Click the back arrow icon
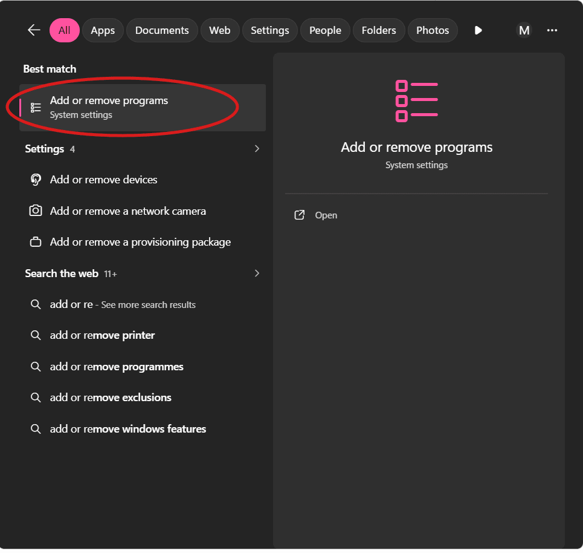 pos(34,30)
